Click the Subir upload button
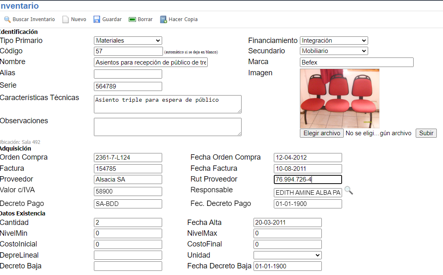This screenshot has width=443, height=275. pos(426,133)
